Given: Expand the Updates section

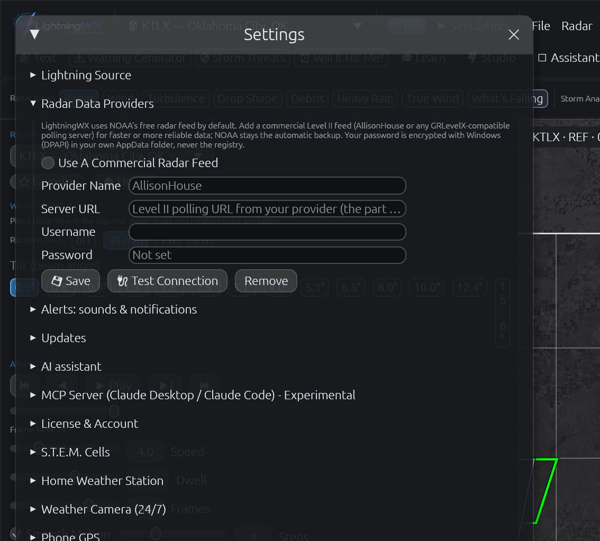Looking at the screenshot, I should [58, 338].
